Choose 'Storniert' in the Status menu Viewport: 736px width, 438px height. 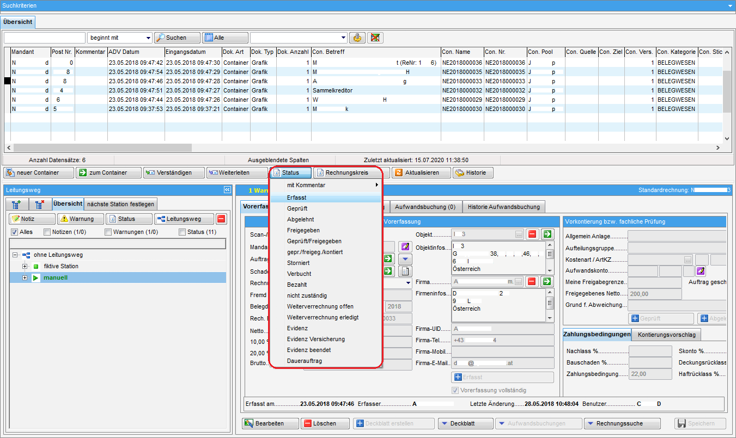pos(298,263)
